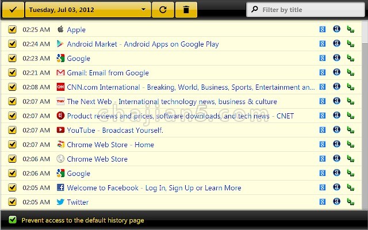Click the magnifier icon in the filter box
The image size is (368, 230).
pos(254,9)
